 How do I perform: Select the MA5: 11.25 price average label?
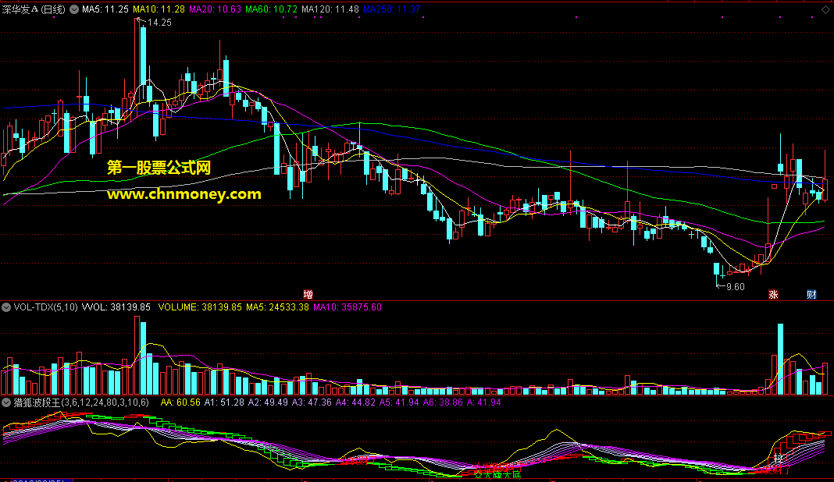click(105, 9)
